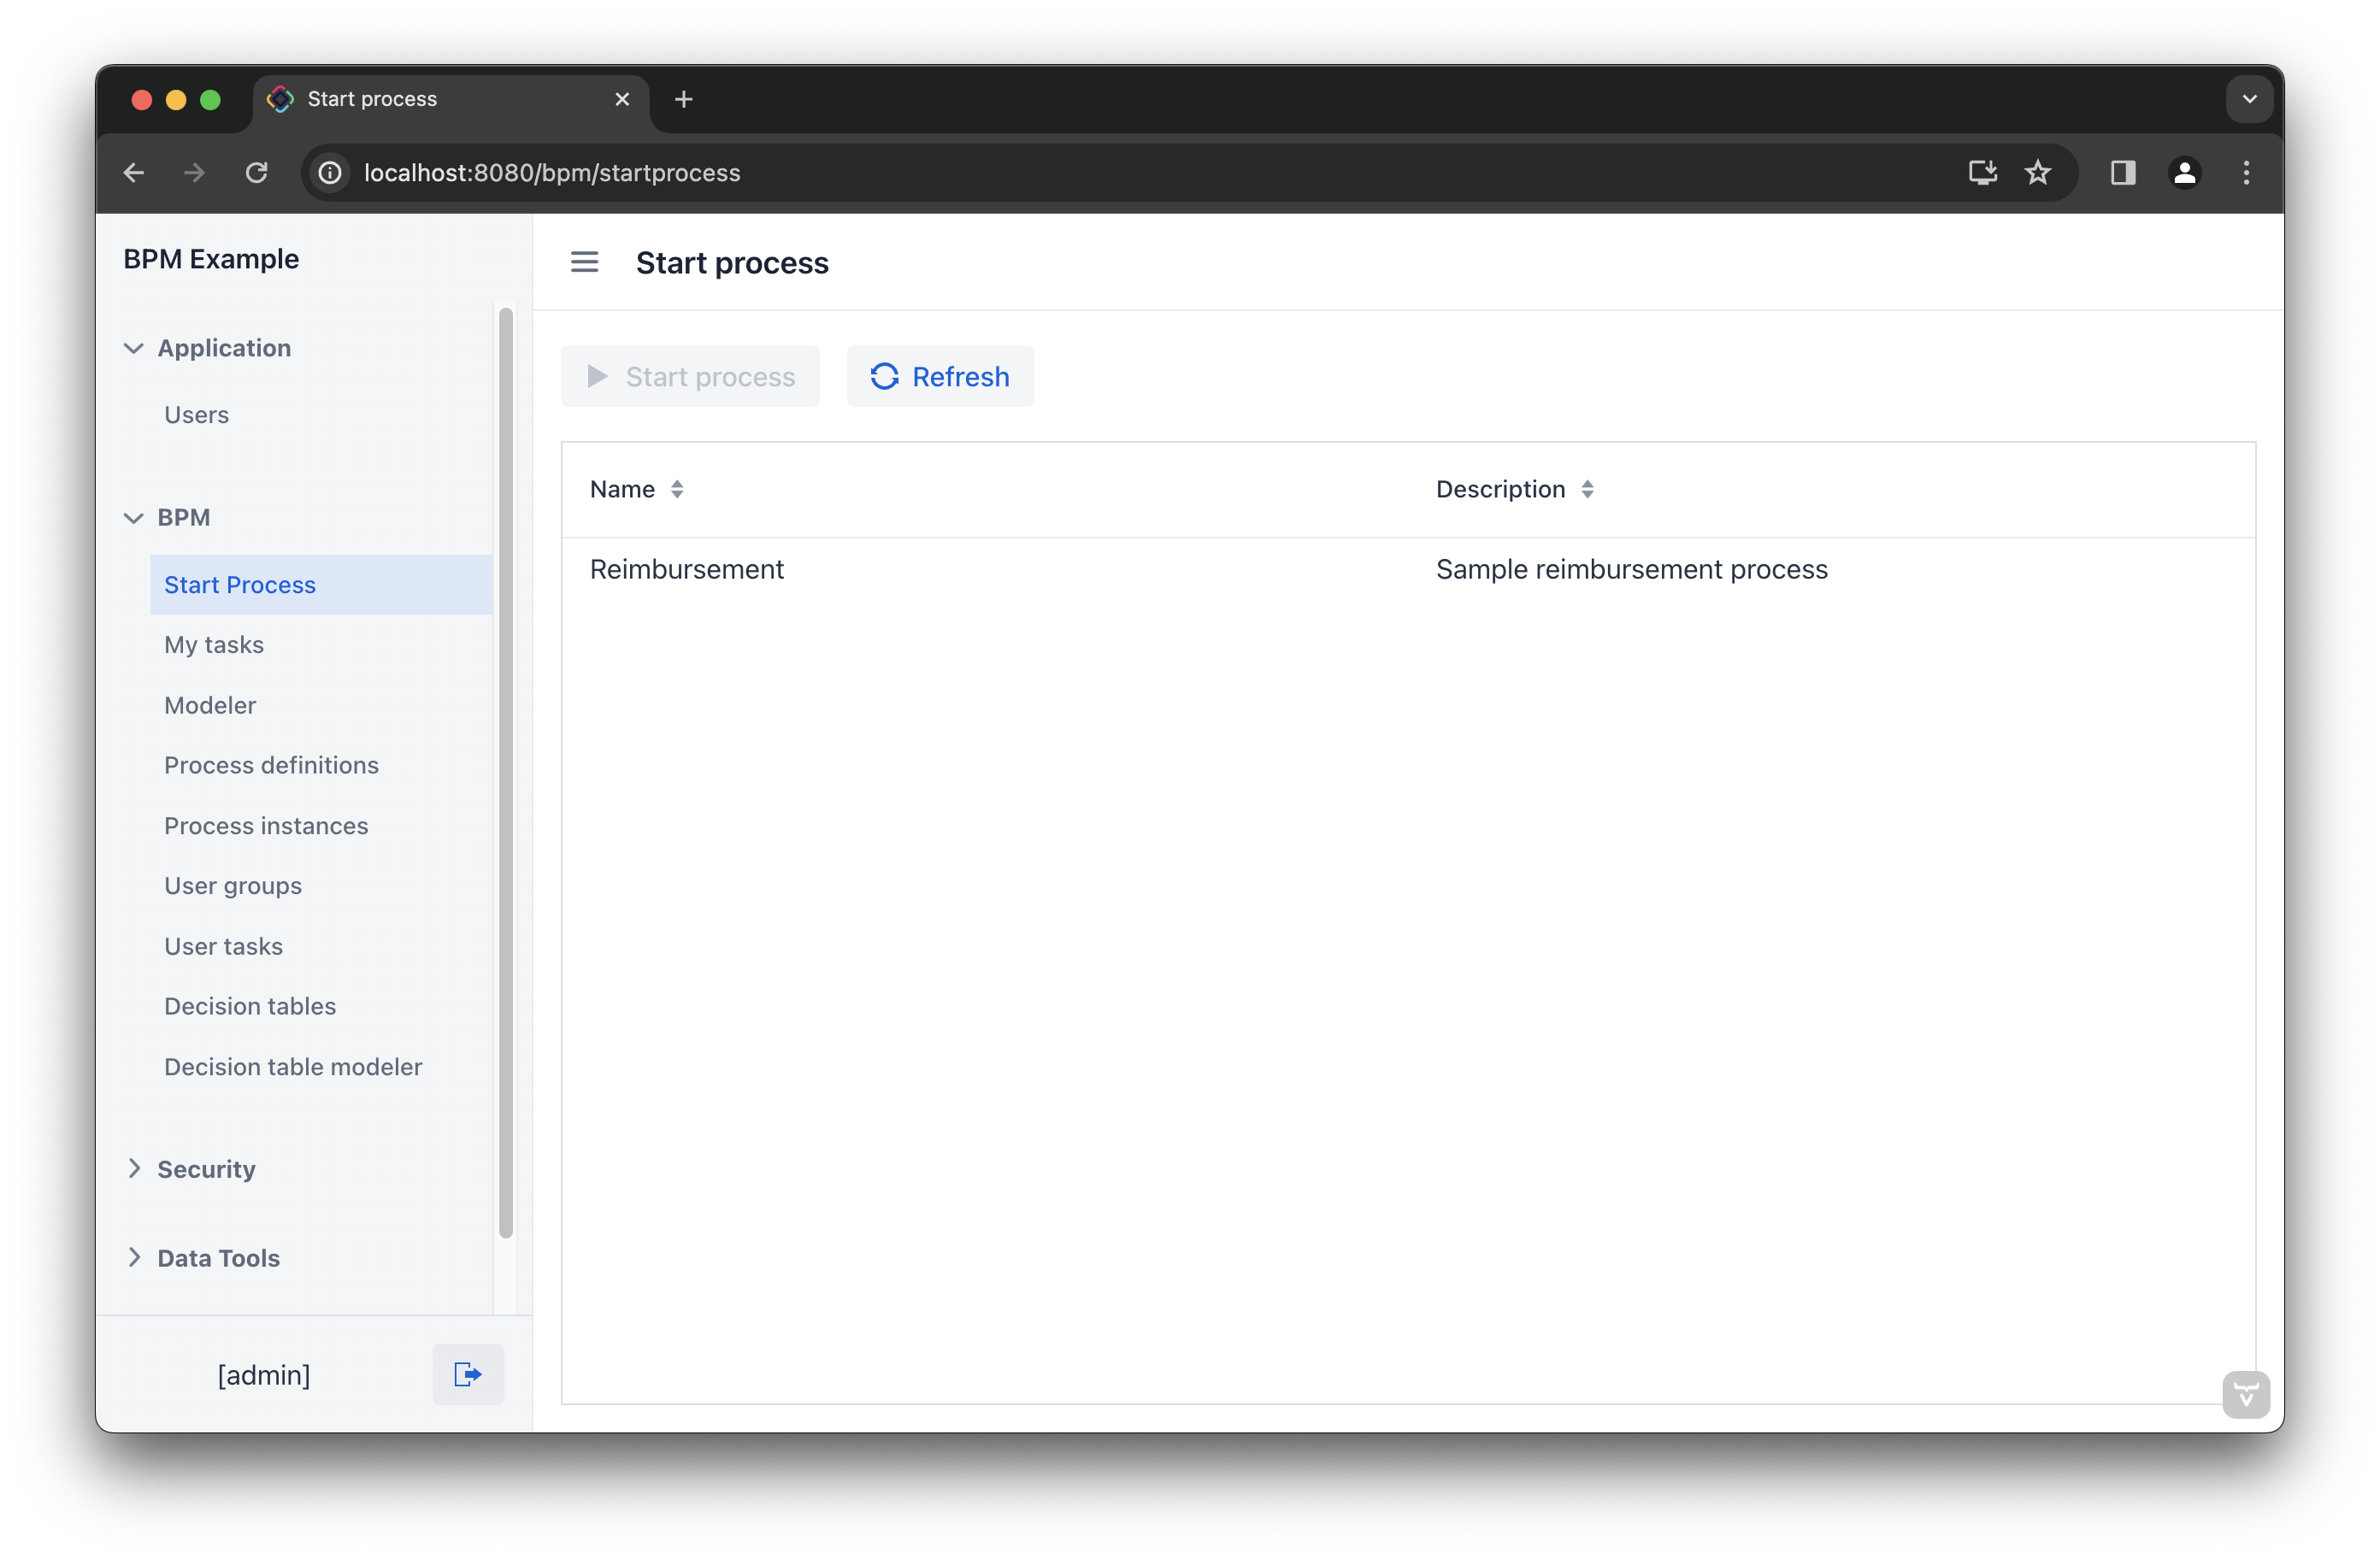This screenshot has height=1559, width=2380.
Task: Open Process definitions in sidebar
Action: click(x=271, y=765)
